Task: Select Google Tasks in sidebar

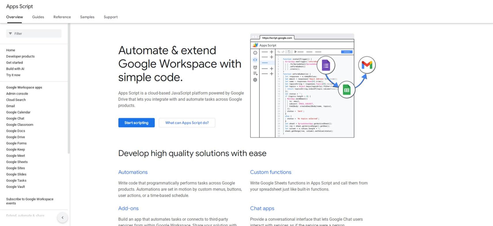Action: click(x=16, y=181)
